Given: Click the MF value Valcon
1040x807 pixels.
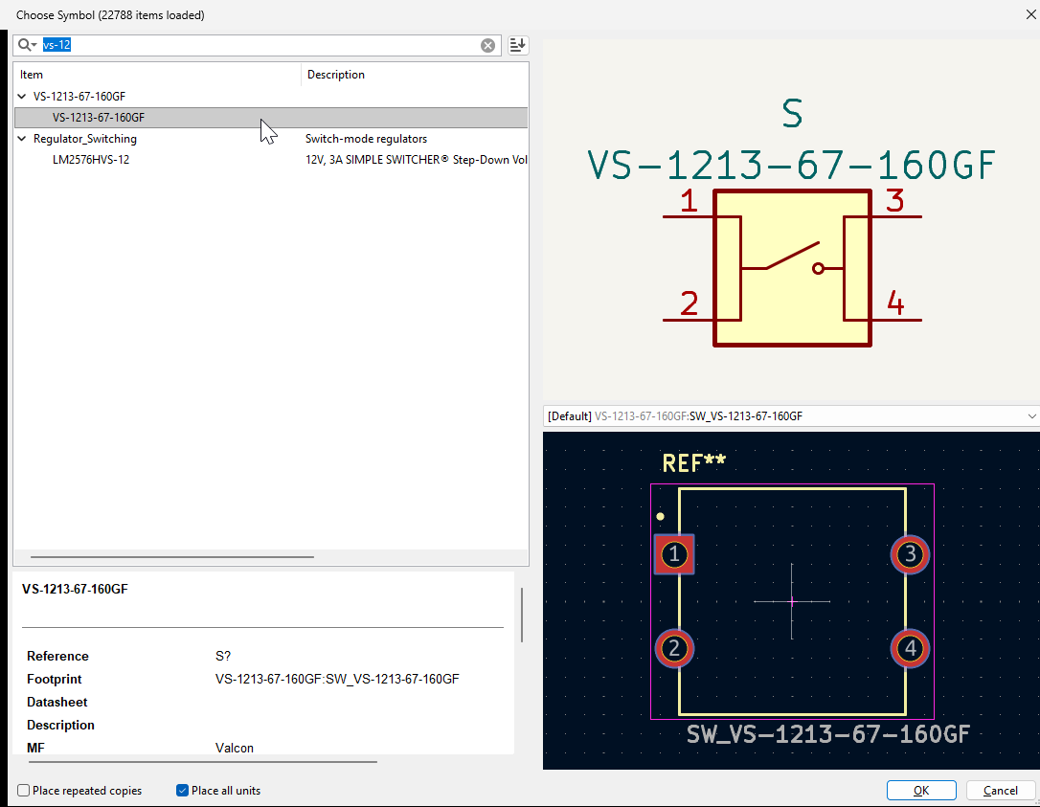Looking at the screenshot, I should 234,748.
